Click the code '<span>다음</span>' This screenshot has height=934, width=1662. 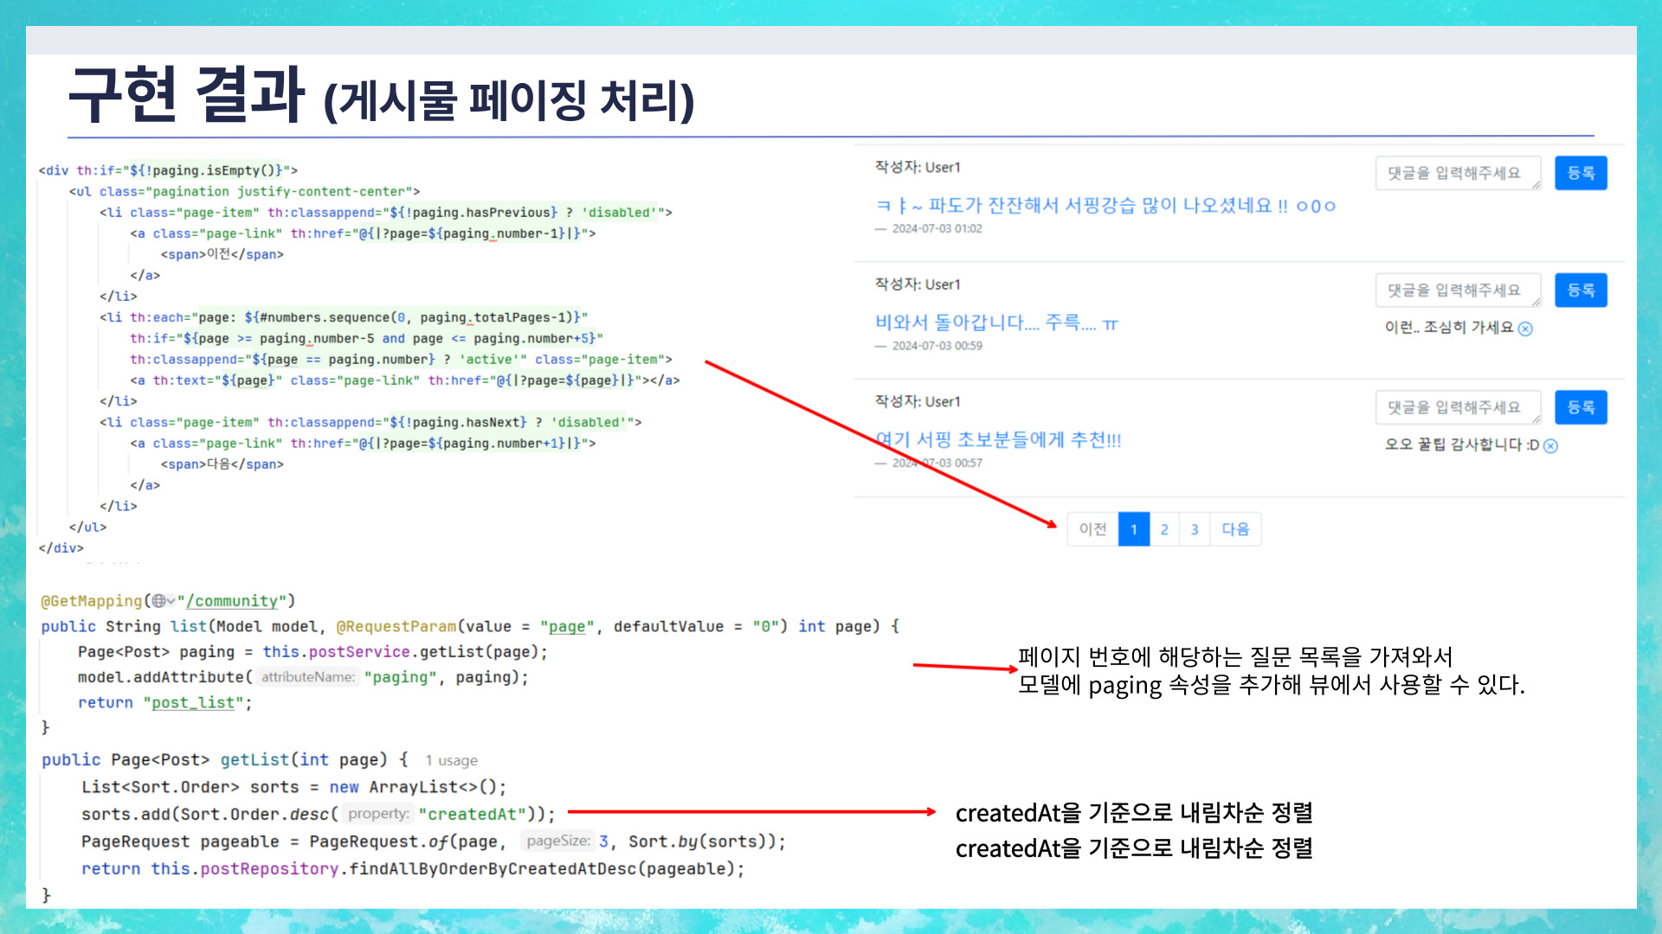pos(222,464)
